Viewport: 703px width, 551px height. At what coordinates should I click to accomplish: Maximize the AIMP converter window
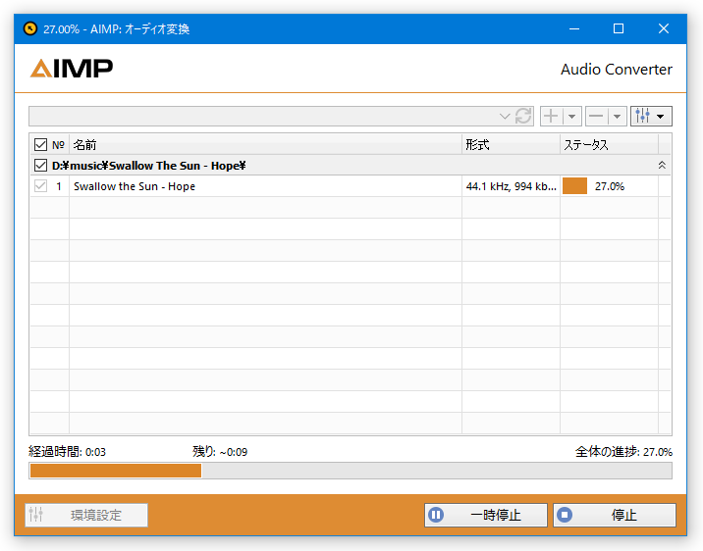click(x=619, y=28)
